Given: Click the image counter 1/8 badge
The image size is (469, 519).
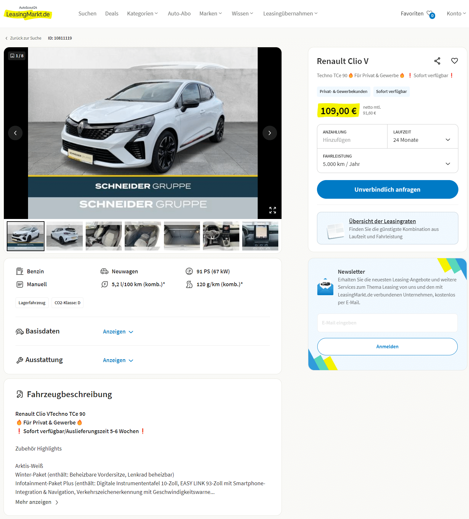Looking at the screenshot, I should 17,56.
